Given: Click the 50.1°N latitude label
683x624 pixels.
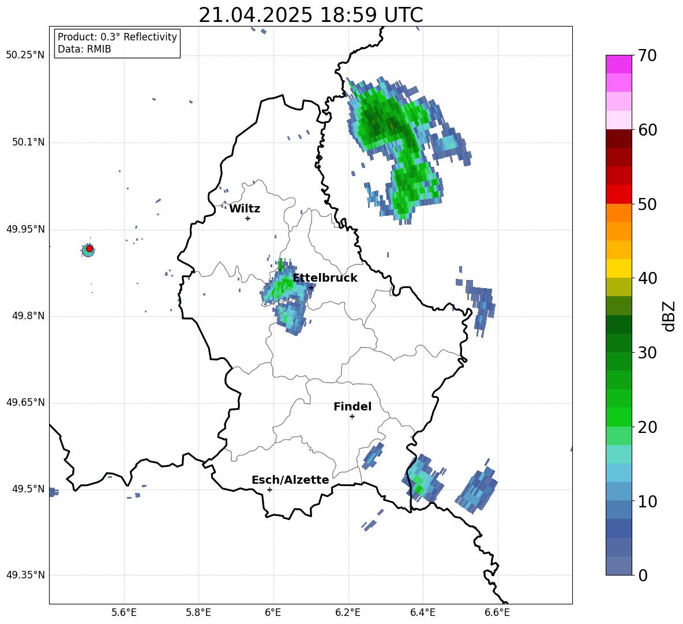Looking at the screenshot, I should click(28, 142).
